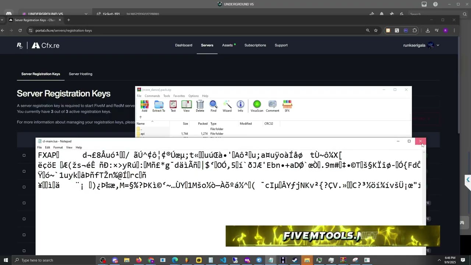Open the browser zoom magnifier icon
Image resolution: width=471 pixels, height=265 pixels.
click(x=368, y=31)
